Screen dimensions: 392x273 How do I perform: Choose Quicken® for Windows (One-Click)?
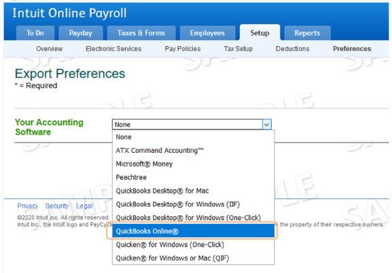194,244
